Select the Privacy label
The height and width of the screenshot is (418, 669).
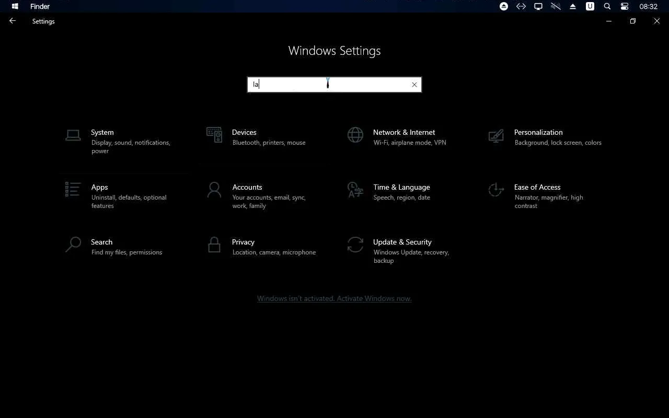244,242
